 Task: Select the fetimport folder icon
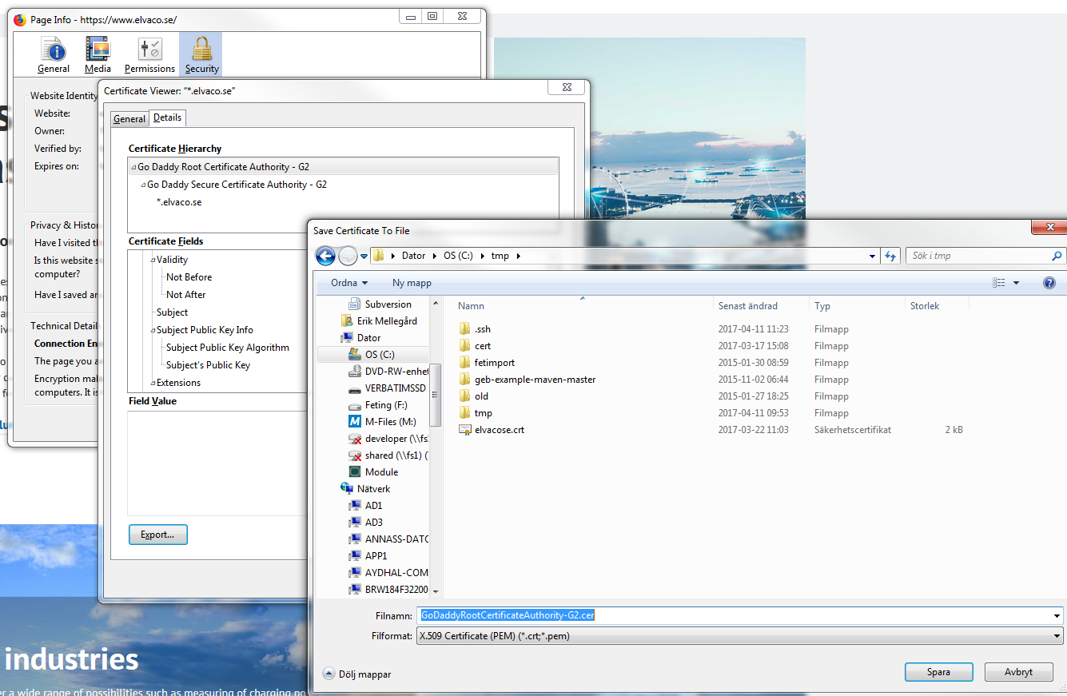(x=465, y=363)
